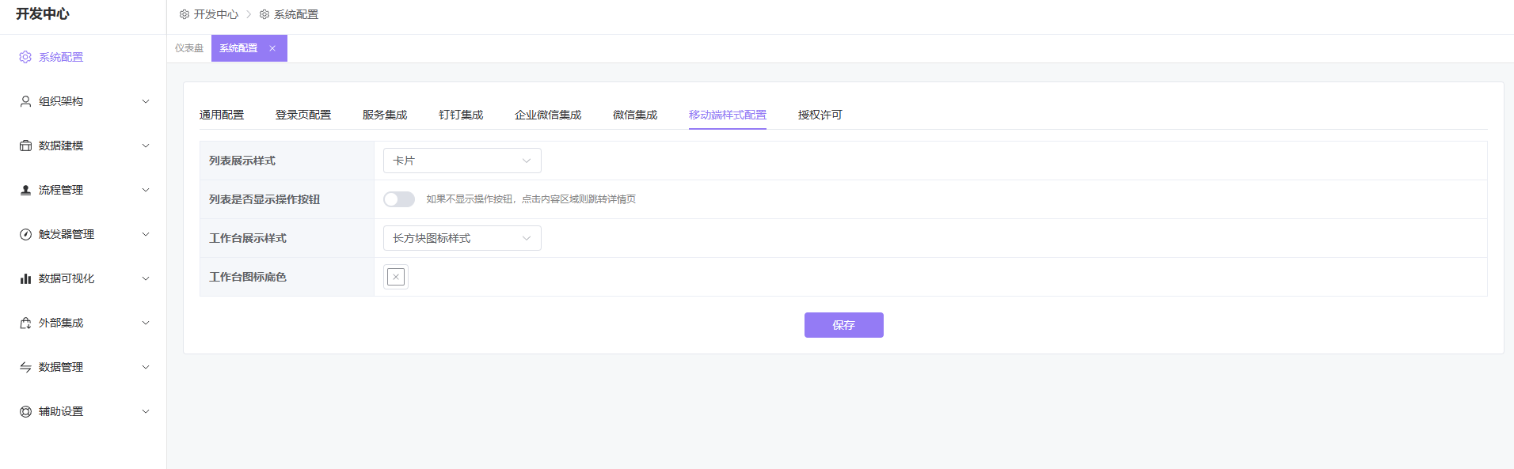Click the 系统配置 gear icon in sidebar
1514x469 pixels.
point(25,57)
